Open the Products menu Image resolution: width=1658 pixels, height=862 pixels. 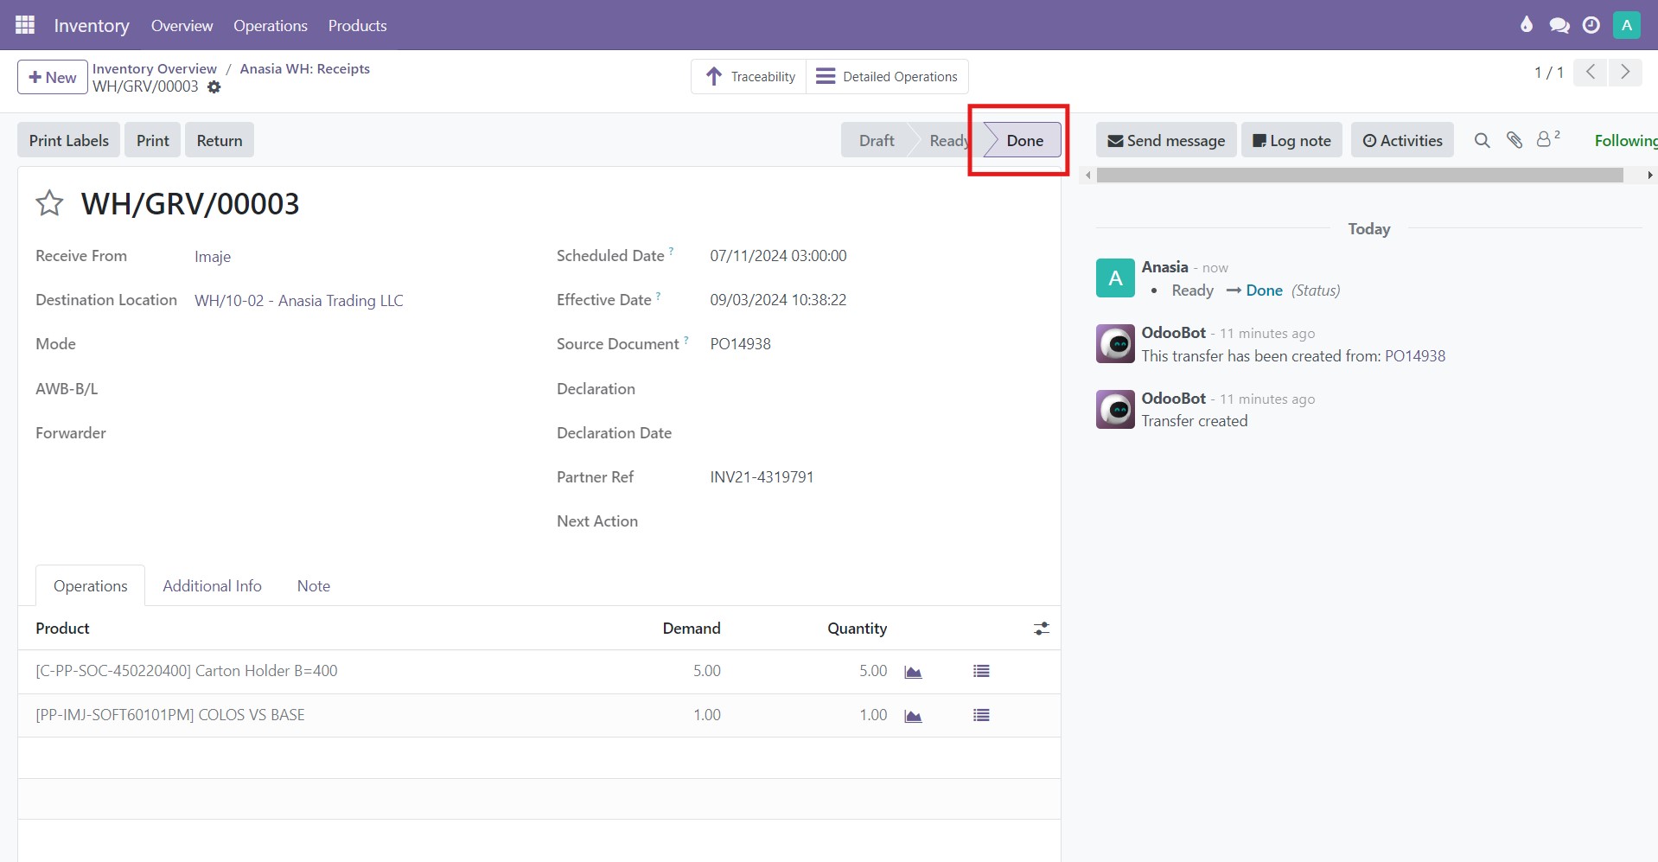tap(357, 26)
